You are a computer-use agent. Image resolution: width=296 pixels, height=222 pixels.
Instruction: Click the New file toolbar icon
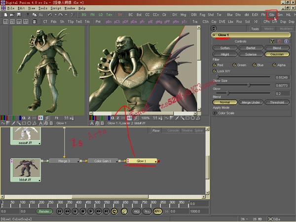pyautogui.click(x=5, y=15)
